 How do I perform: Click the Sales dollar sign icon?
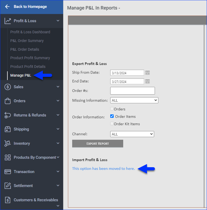click(x=8, y=87)
